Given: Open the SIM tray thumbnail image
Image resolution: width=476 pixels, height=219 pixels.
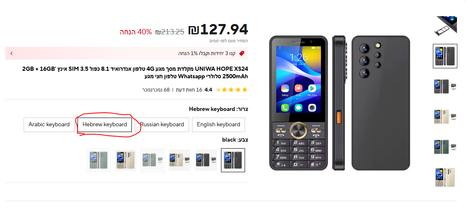Looking at the screenshot, I should (445, 26).
